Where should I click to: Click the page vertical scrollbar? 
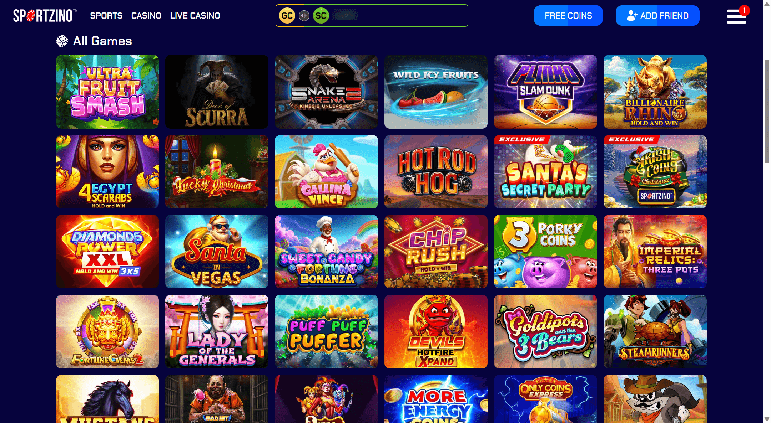tap(767, 110)
